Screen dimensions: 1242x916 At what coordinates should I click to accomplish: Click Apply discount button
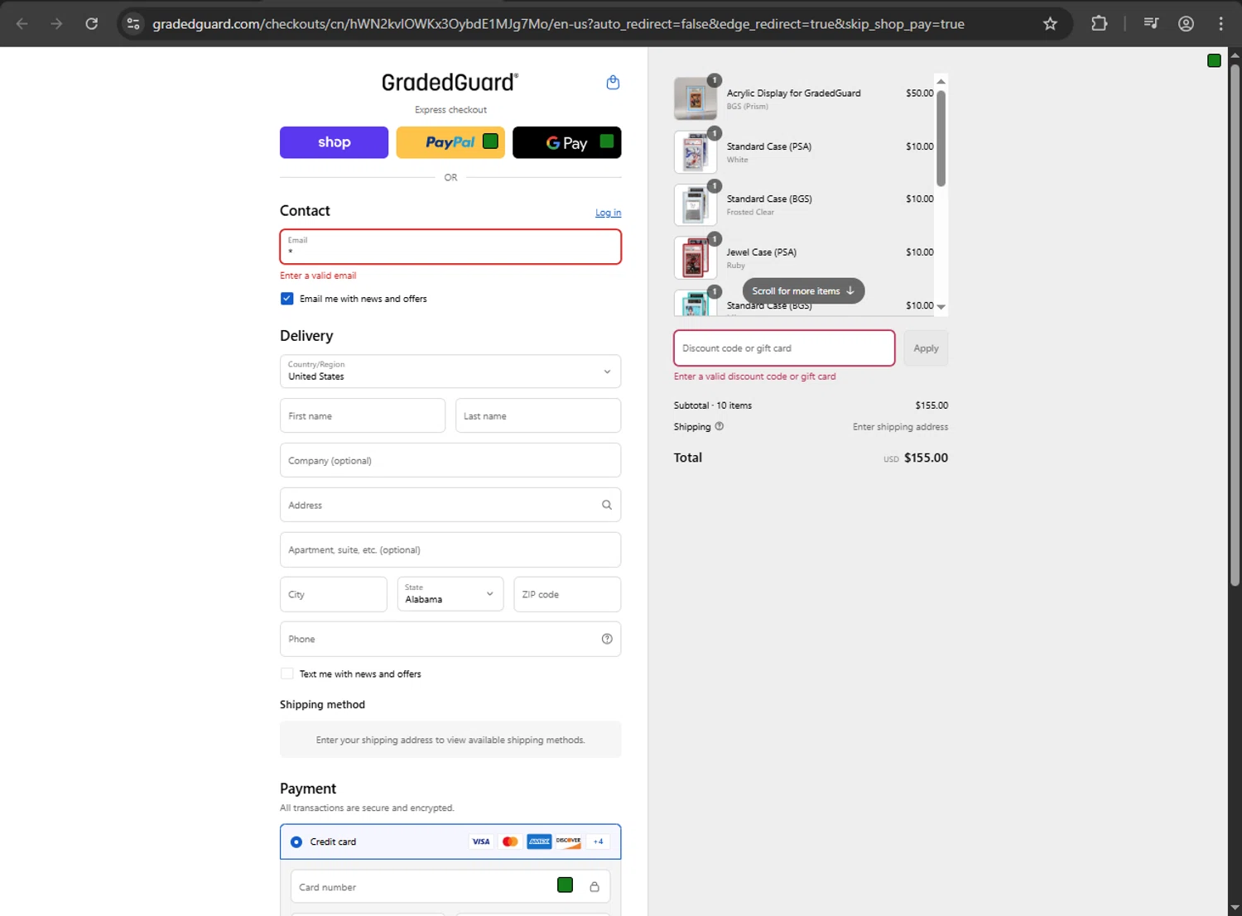click(x=926, y=348)
